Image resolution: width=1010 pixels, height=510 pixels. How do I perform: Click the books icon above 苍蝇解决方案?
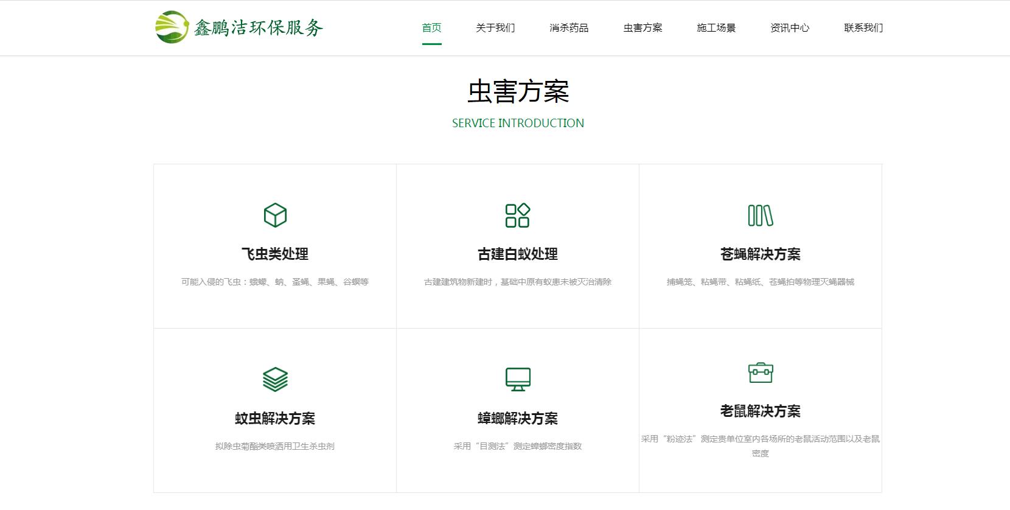761,215
